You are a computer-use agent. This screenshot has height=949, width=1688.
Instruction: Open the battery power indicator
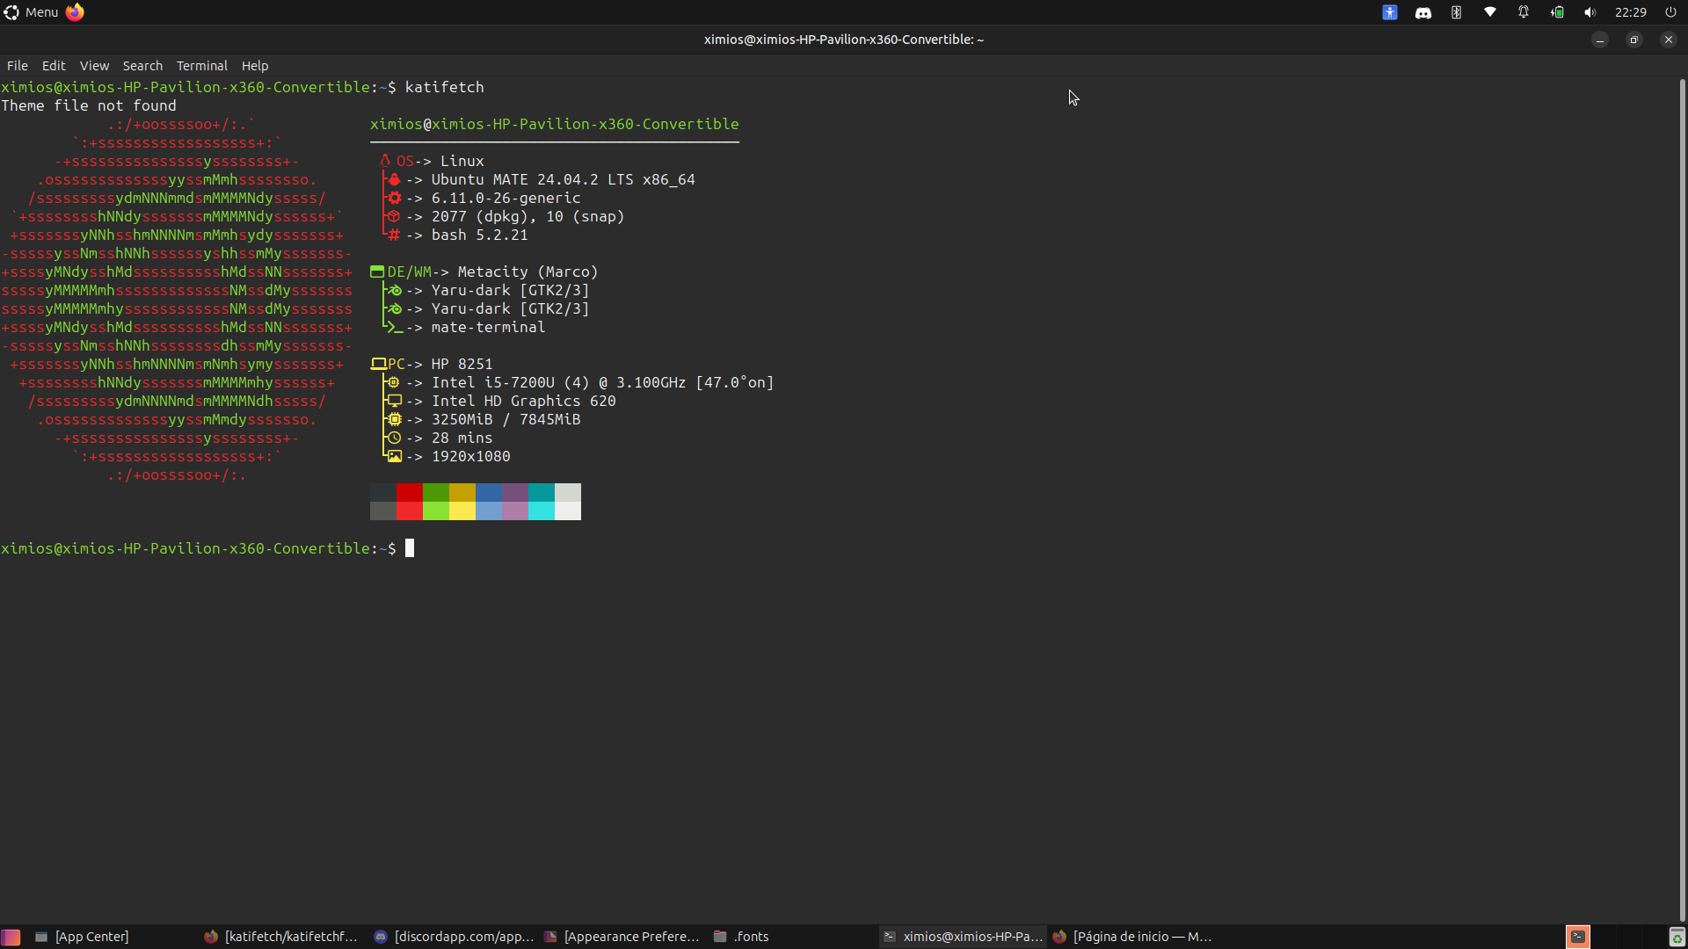[x=1557, y=12]
